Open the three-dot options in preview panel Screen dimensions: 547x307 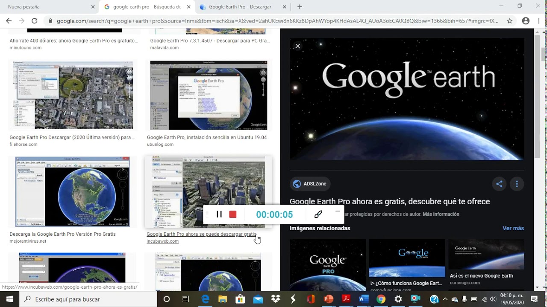(x=517, y=184)
